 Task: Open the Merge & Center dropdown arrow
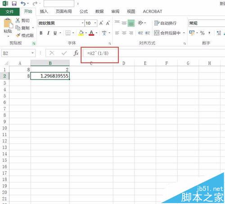click(x=184, y=33)
